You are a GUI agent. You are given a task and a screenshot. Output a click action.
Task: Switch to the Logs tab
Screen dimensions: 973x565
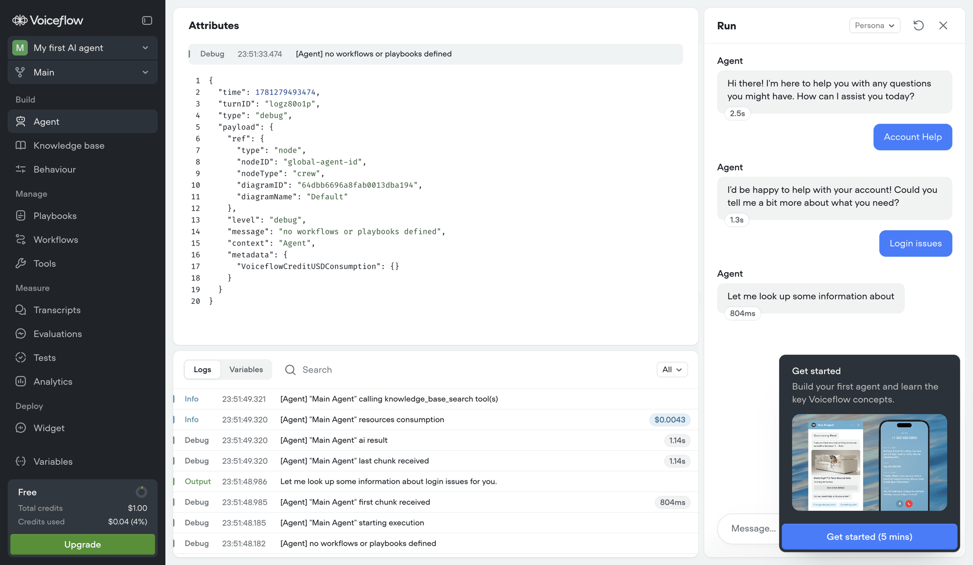coord(202,369)
